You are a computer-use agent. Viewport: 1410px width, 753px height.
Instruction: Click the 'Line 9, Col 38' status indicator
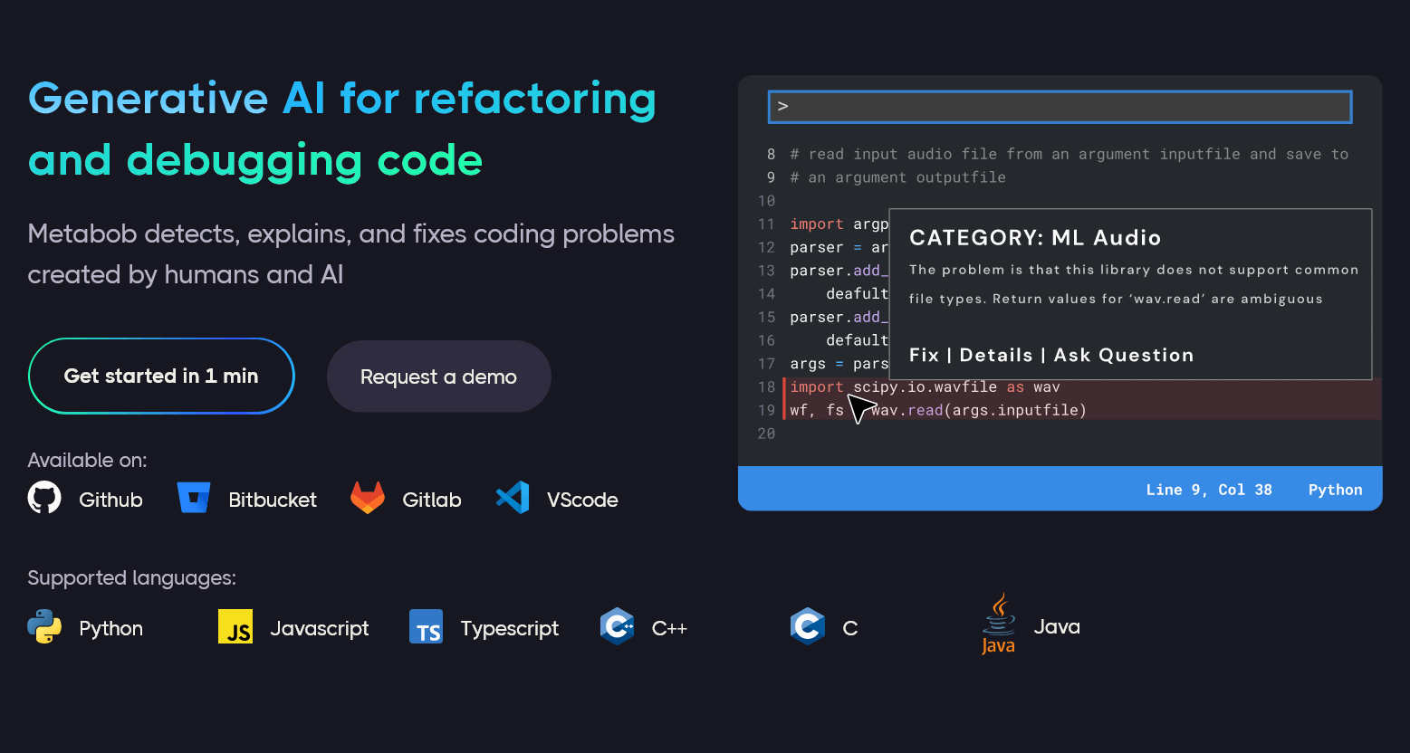(1209, 489)
